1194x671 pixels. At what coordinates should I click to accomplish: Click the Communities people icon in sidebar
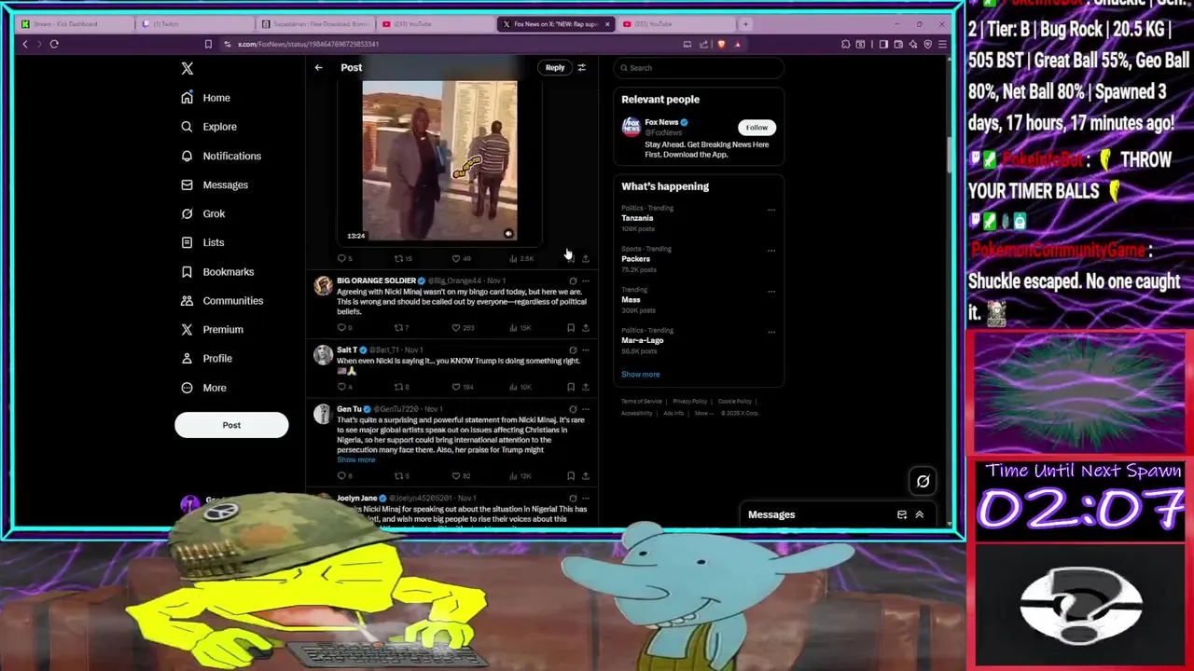coord(187,300)
